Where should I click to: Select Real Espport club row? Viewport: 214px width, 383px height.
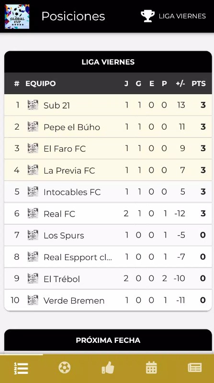coord(108,257)
